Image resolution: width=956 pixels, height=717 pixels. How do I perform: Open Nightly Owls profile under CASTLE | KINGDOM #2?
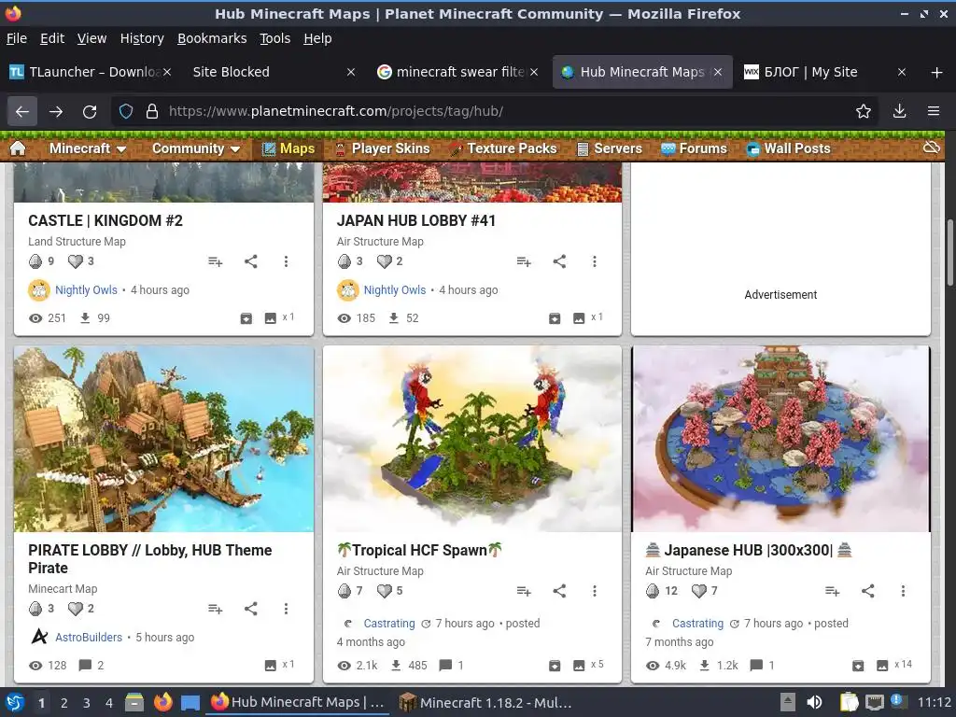pos(86,290)
